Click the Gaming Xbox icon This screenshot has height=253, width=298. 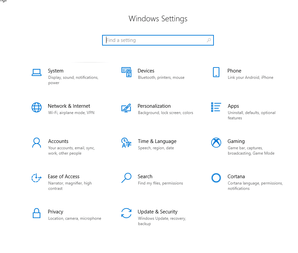point(216,143)
